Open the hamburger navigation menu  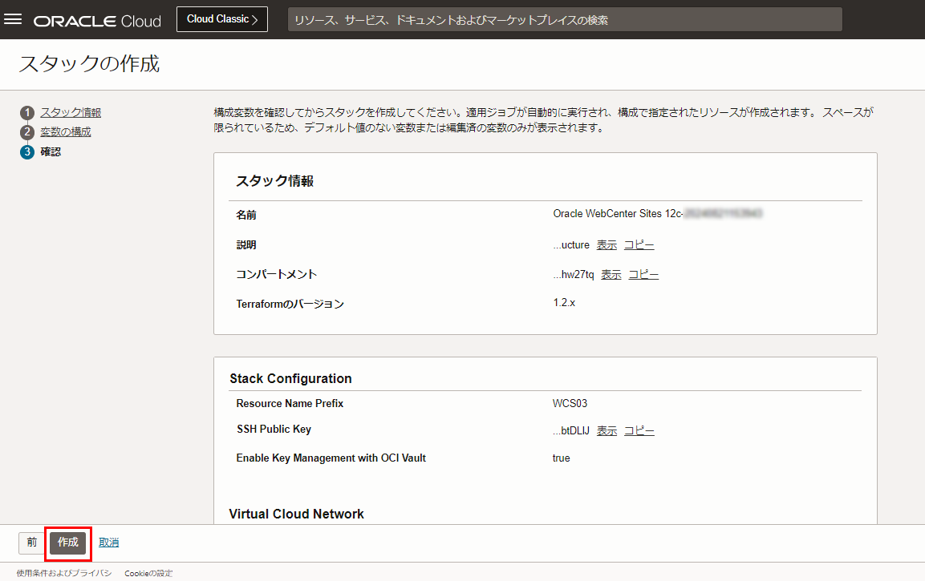(x=13, y=19)
